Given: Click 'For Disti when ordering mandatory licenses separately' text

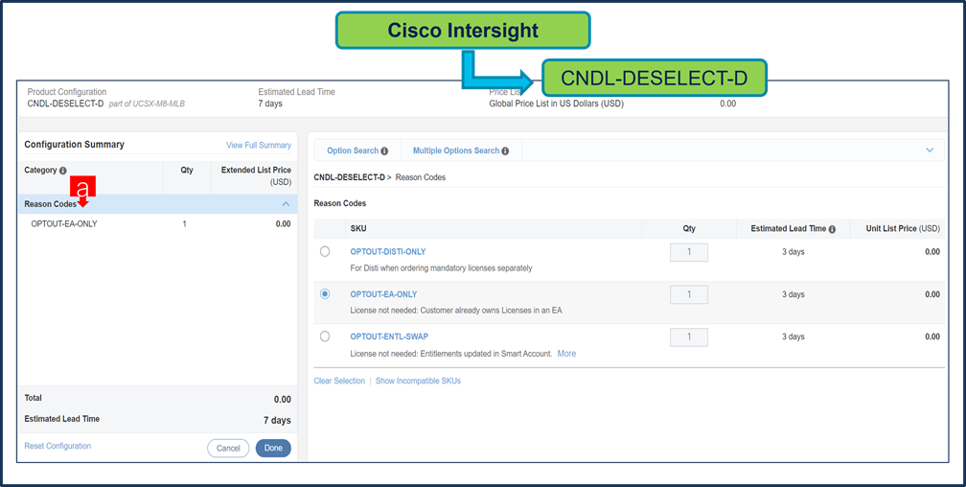Looking at the screenshot, I should click(441, 268).
